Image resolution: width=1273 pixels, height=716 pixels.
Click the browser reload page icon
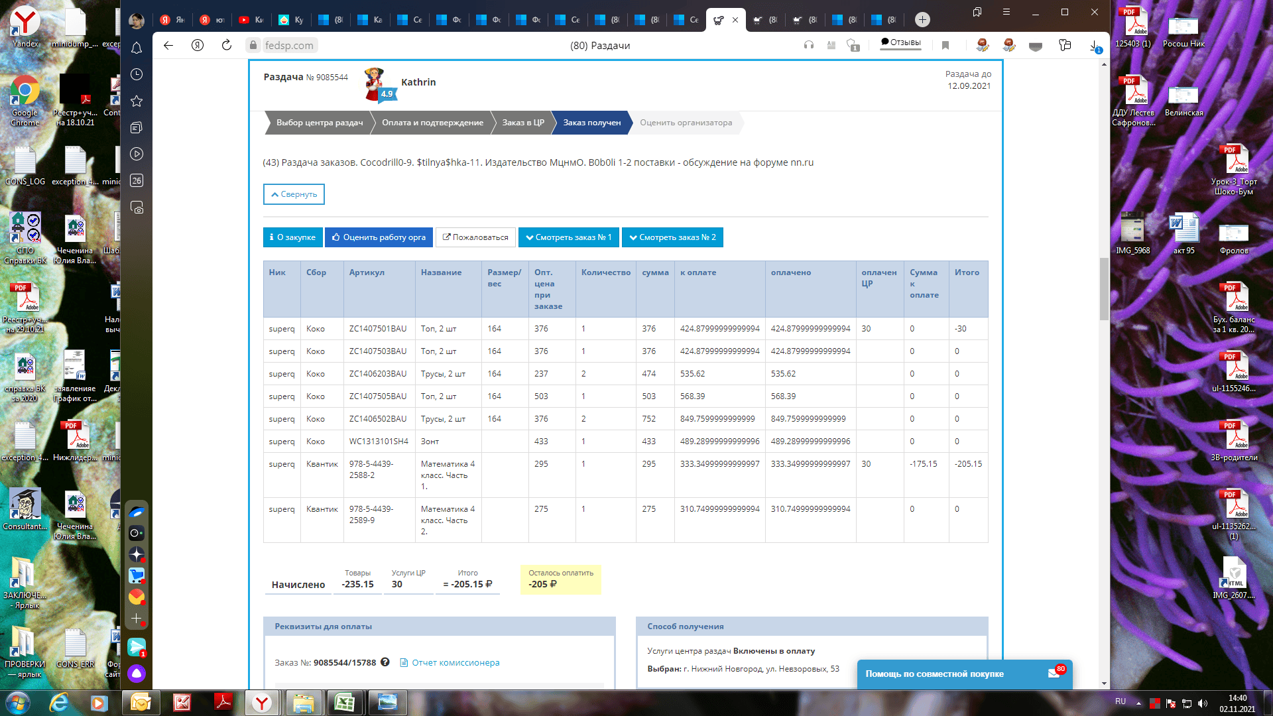click(x=227, y=45)
